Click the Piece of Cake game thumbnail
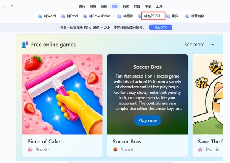The width and height of the screenshot is (230, 163). [62, 94]
